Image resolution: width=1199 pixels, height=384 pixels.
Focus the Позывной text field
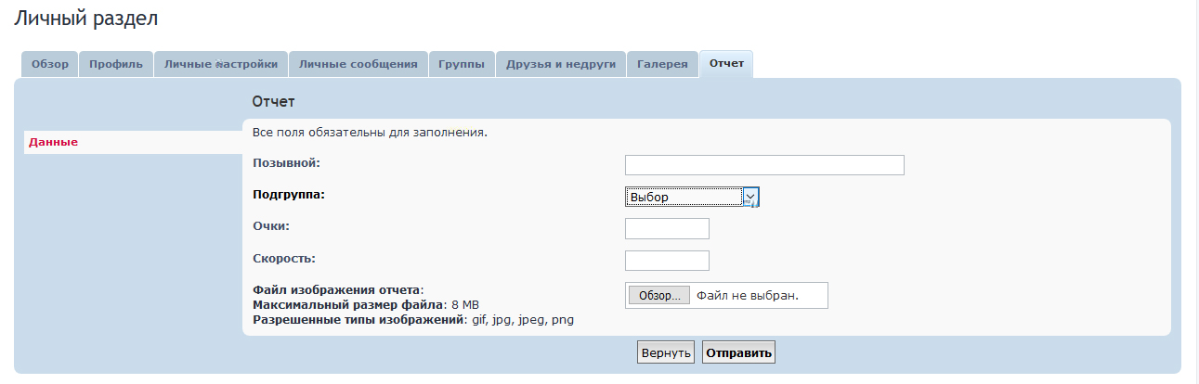(x=763, y=165)
